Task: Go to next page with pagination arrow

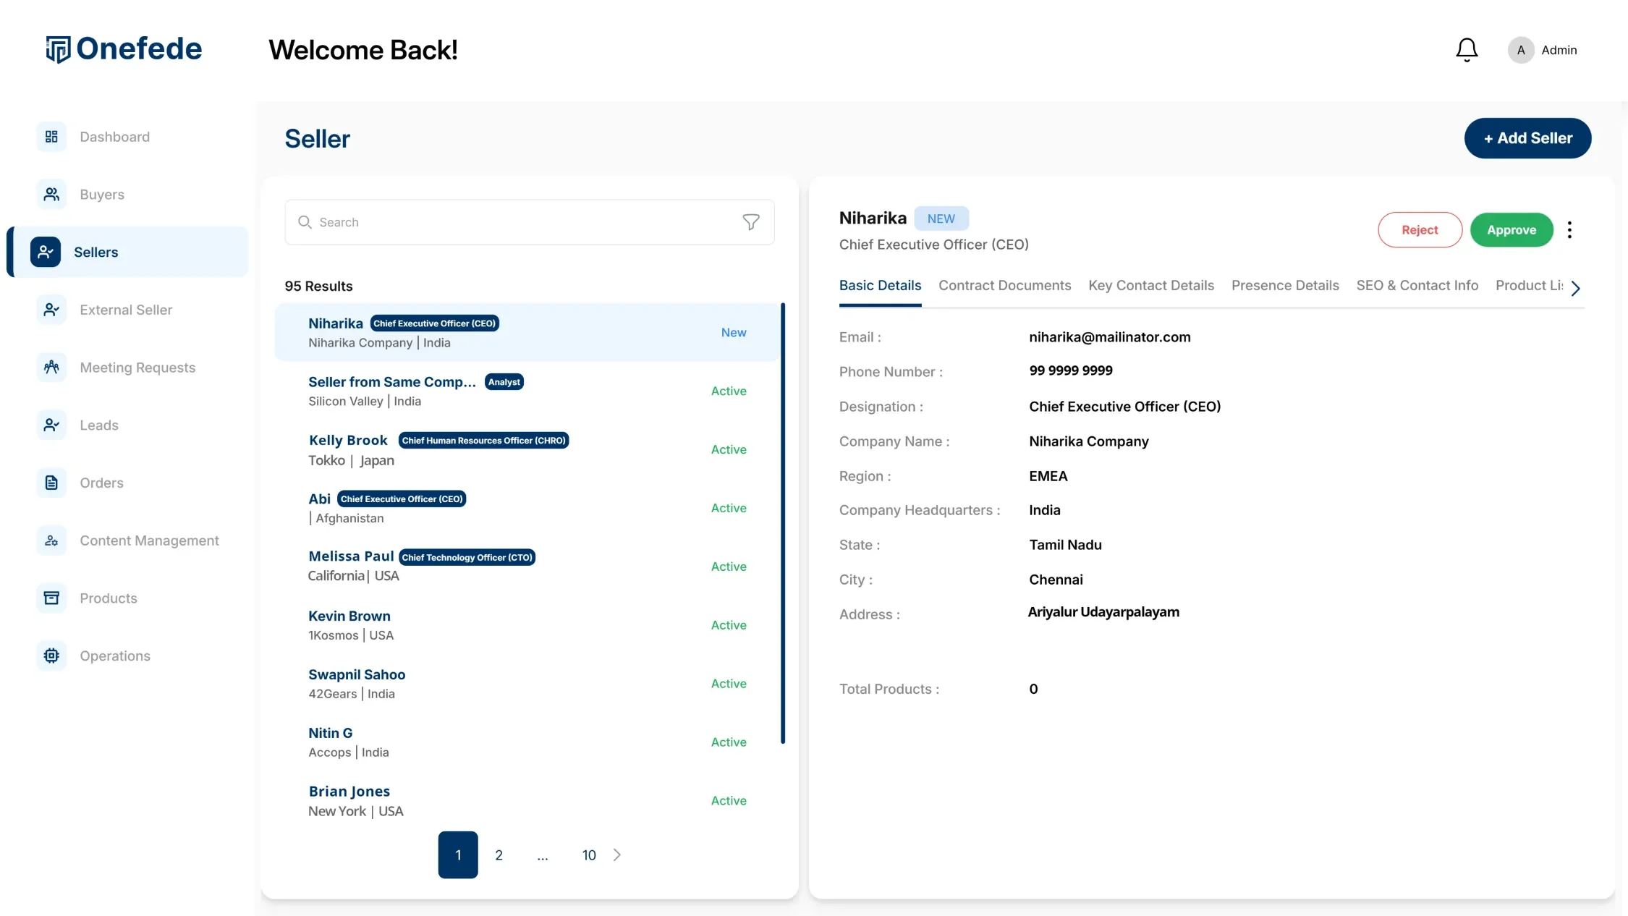Action: click(617, 855)
